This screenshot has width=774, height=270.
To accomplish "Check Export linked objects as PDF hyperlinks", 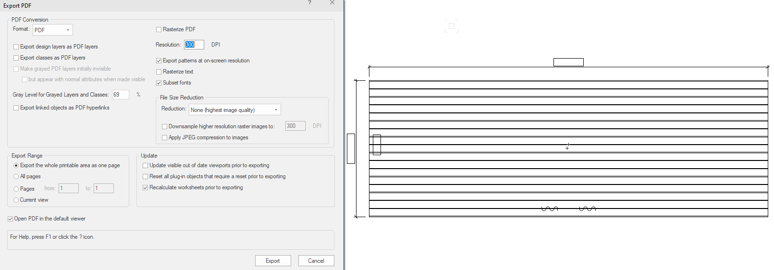I will point(16,108).
